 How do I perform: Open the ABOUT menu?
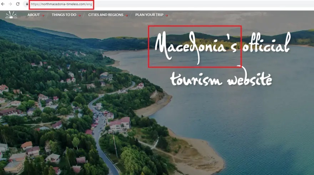click(x=34, y=15)
